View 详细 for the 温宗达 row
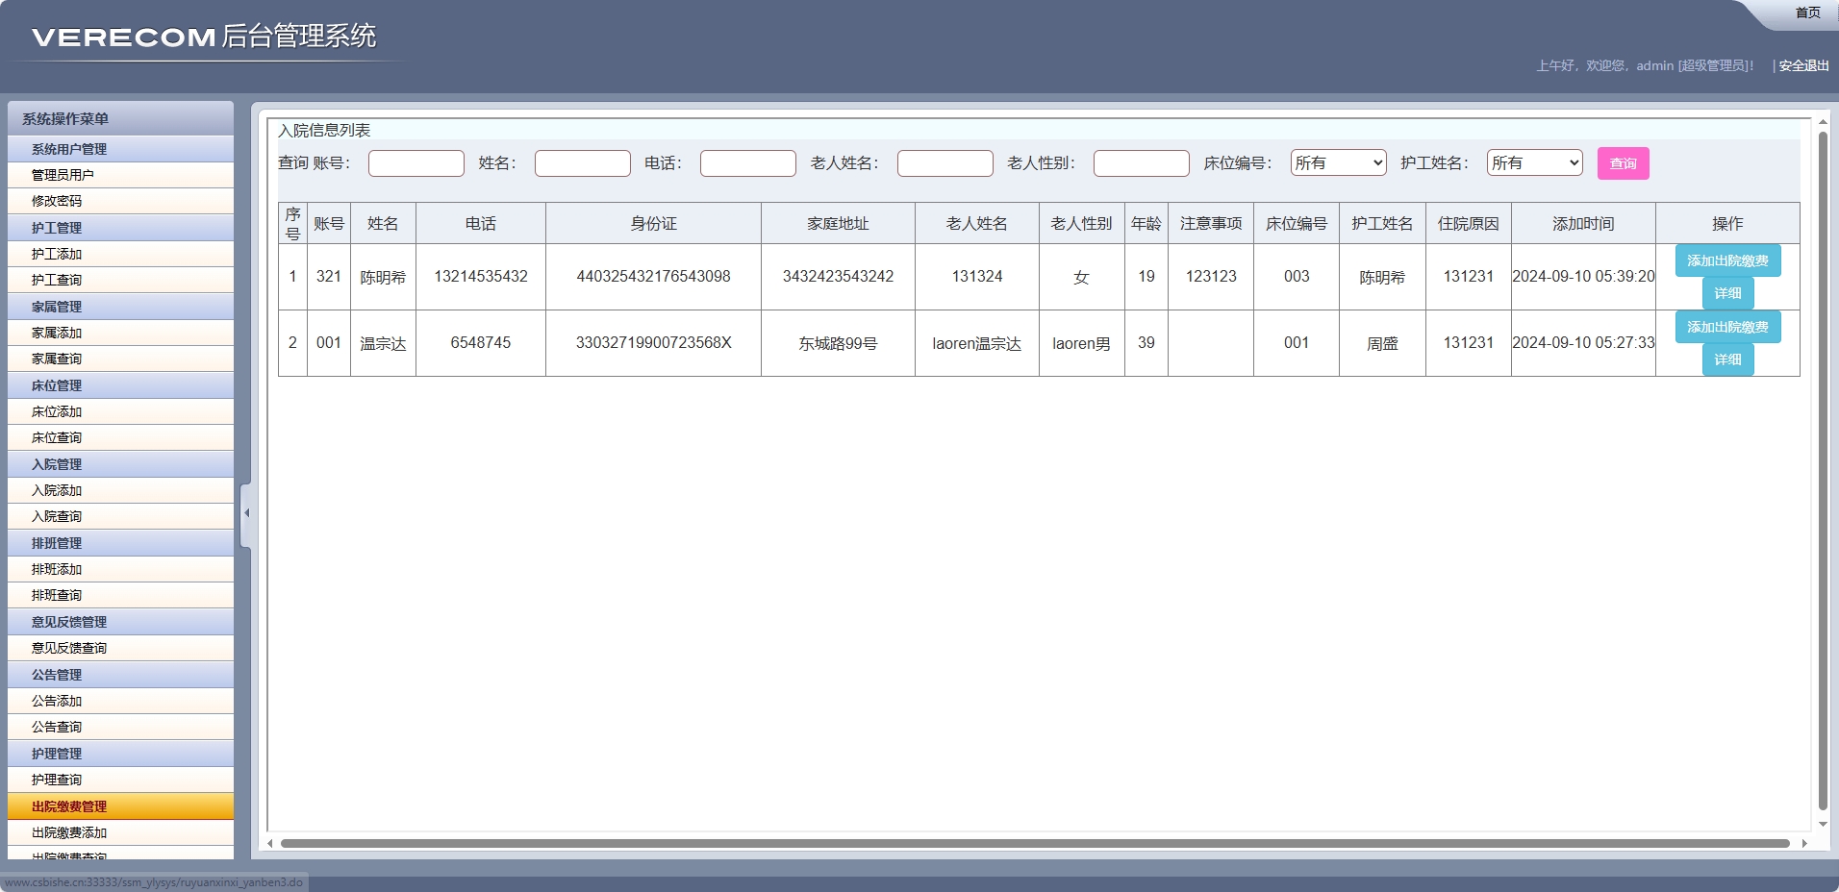 [1727, 359]
